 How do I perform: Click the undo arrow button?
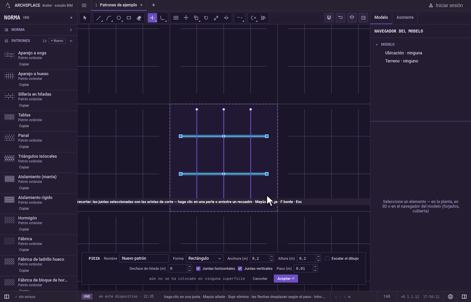(340, 17)
